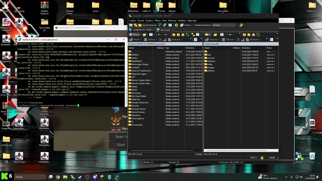The image size is (322, 181).
Task: Open the Nastavení přenosu Výchozí combo box
Action: click(225, 25)
